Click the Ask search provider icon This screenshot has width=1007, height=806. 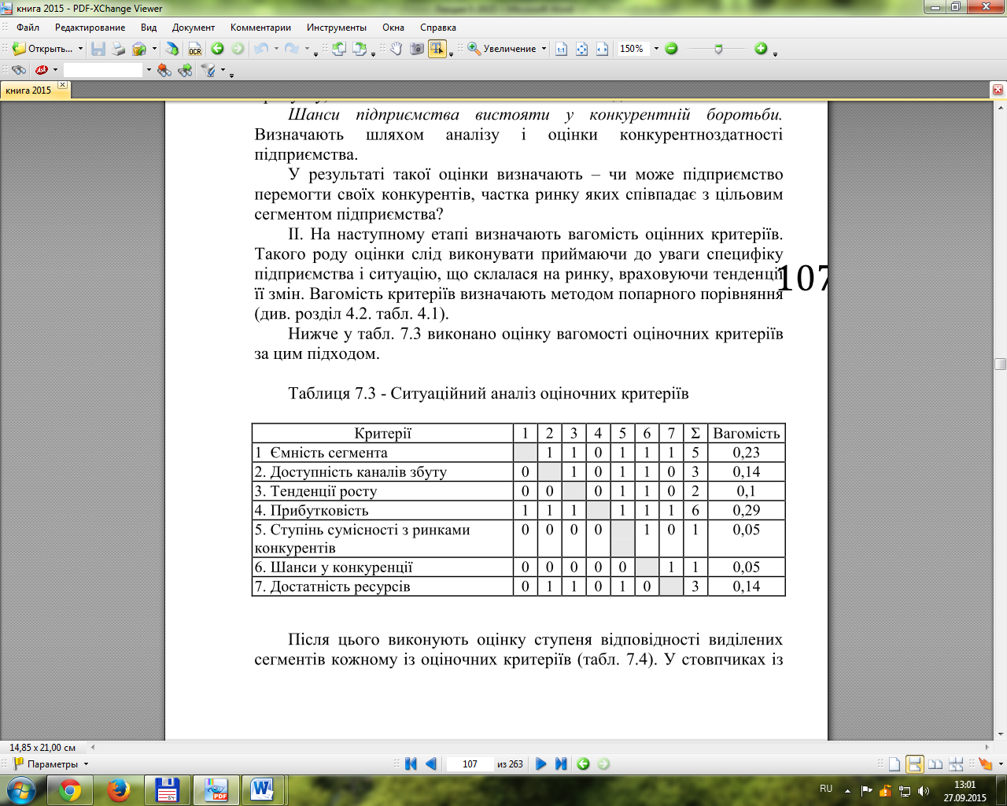pos(42,70)
